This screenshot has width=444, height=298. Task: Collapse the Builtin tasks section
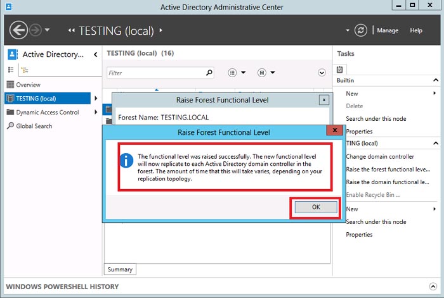click(x=436, y=80)
